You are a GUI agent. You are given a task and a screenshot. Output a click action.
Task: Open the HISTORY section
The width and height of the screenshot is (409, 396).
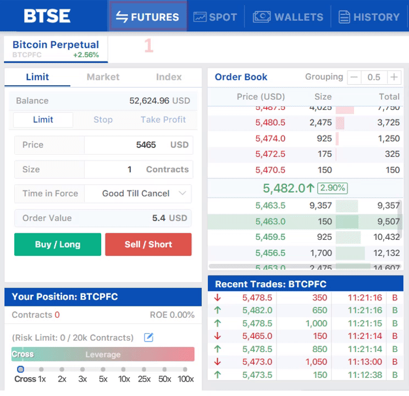coord(369,17)
